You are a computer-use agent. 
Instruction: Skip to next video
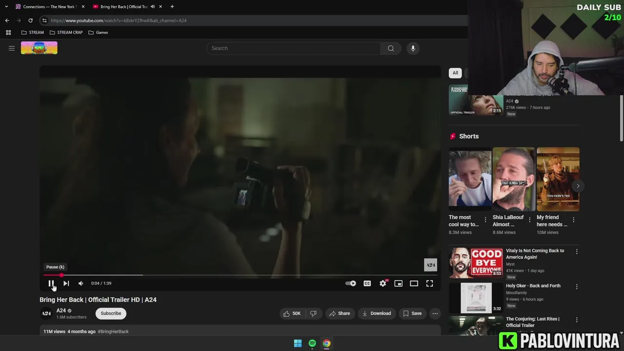click(x=66, y=283)
